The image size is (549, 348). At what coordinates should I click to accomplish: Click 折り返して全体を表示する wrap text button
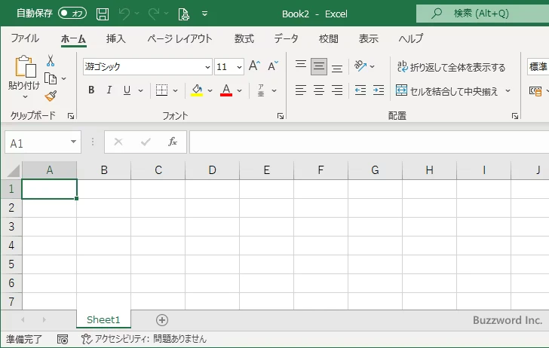coord(451,66)
